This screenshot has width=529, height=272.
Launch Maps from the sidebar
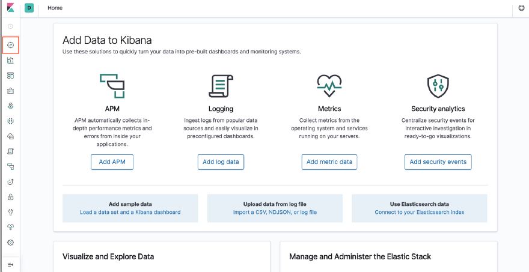tap(10, 106)
